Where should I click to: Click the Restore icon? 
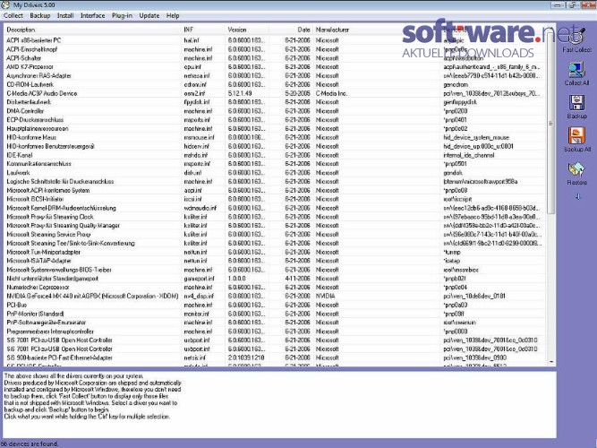(x=576, y=169)
